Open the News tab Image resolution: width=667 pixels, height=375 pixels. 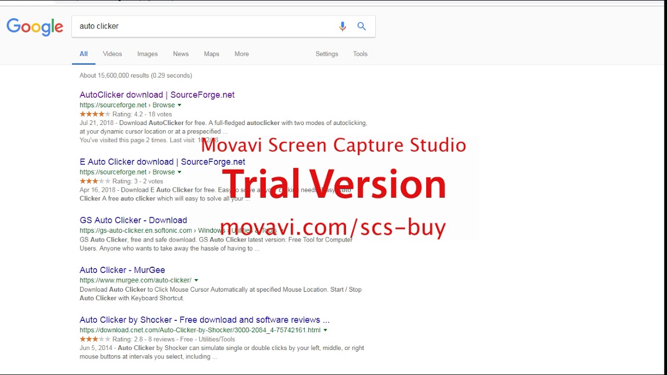coord(181,54)
